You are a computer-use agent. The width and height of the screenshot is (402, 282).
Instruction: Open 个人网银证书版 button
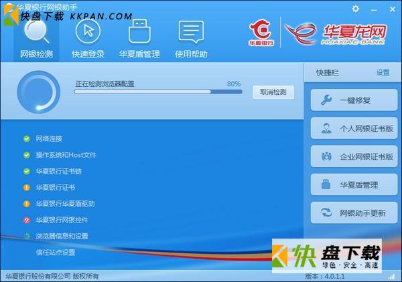354,128
